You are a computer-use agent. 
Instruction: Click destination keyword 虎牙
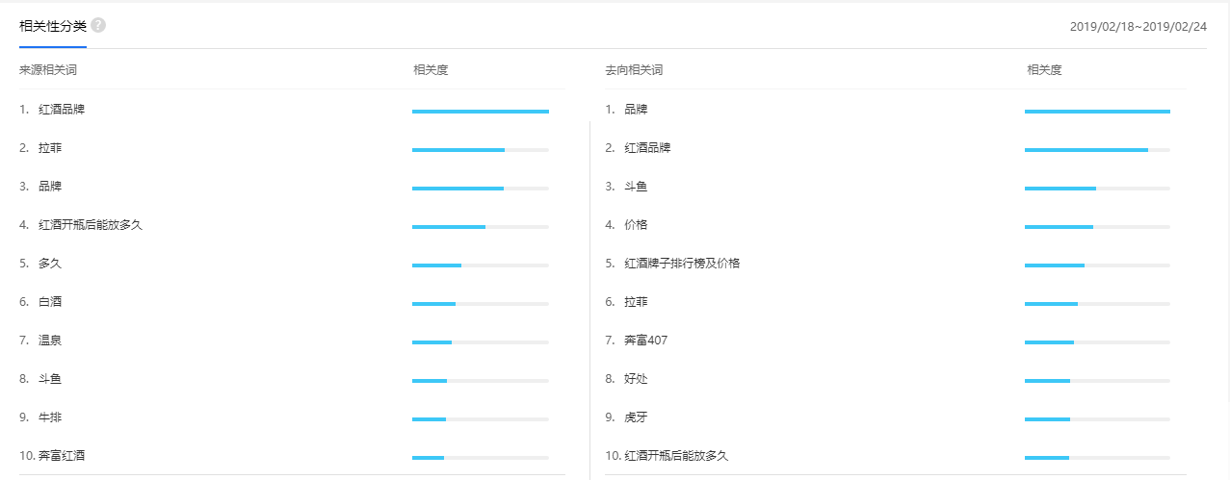[x=636, y=417]
